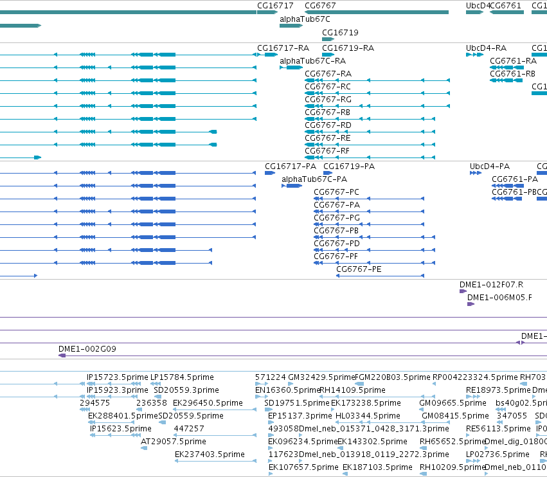Click EST LP02736.5prime
This screenshot has width=547, height=477.
498,455
